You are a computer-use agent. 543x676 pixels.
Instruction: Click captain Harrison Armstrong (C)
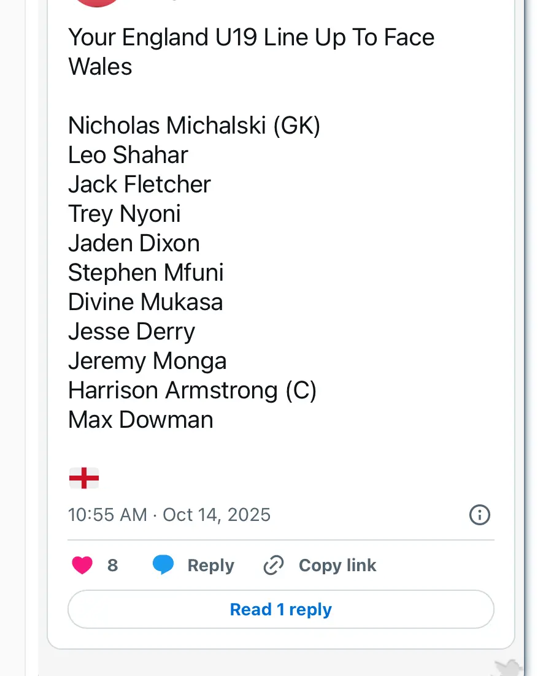point(192,390)
